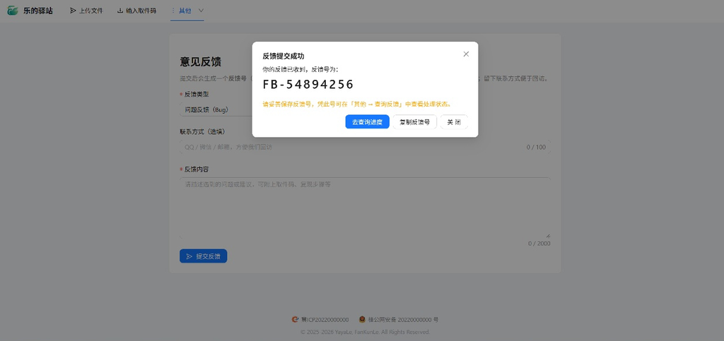The width and height of the screenshot is (724, 341).
Task: Click the ICP record link in footer
Action: 325,319
